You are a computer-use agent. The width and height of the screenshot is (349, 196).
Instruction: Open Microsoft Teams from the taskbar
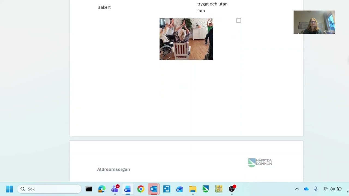click(x=115, y=189)
